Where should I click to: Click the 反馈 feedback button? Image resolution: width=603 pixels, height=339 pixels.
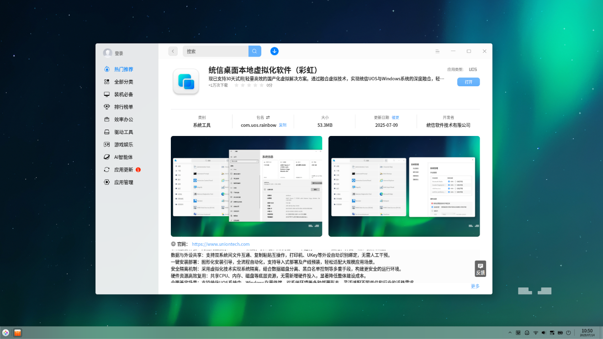pos(480,269)
